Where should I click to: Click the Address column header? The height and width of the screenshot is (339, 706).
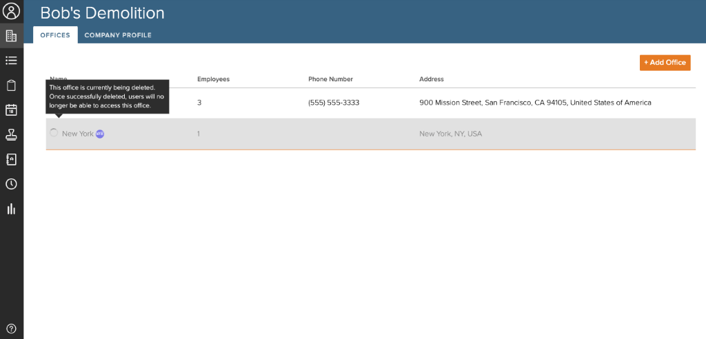pos(432,79)
